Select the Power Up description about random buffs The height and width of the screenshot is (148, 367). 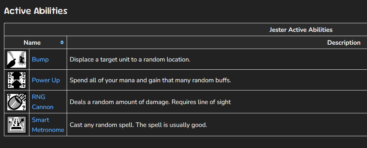pyautogui.click(x=150, y=80)
